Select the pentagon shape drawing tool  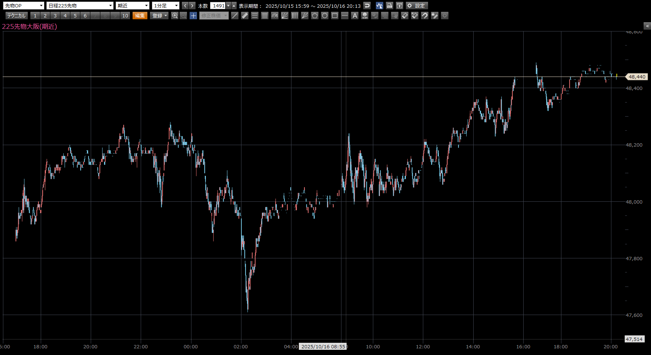[x=315, y=16]
